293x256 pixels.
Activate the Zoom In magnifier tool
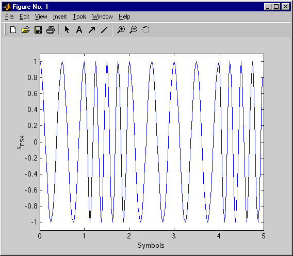click(121, 30)
